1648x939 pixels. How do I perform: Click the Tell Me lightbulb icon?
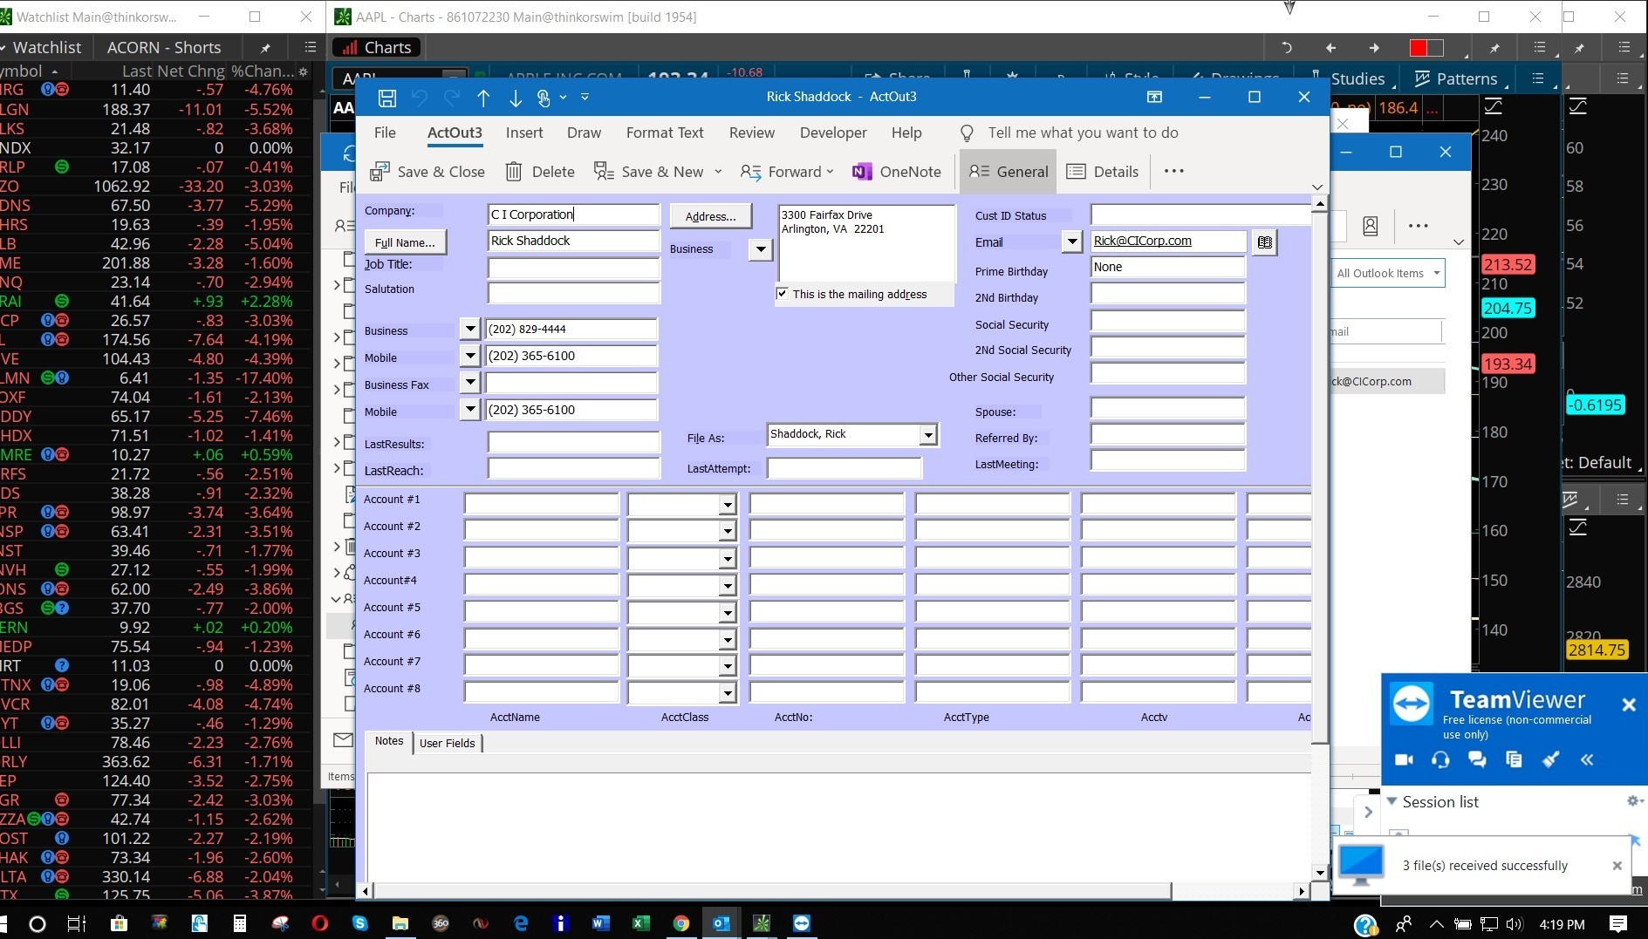pyautogui.click(x=967, y=133)
